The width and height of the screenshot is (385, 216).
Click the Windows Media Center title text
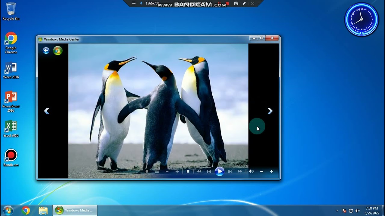point(62,39)
